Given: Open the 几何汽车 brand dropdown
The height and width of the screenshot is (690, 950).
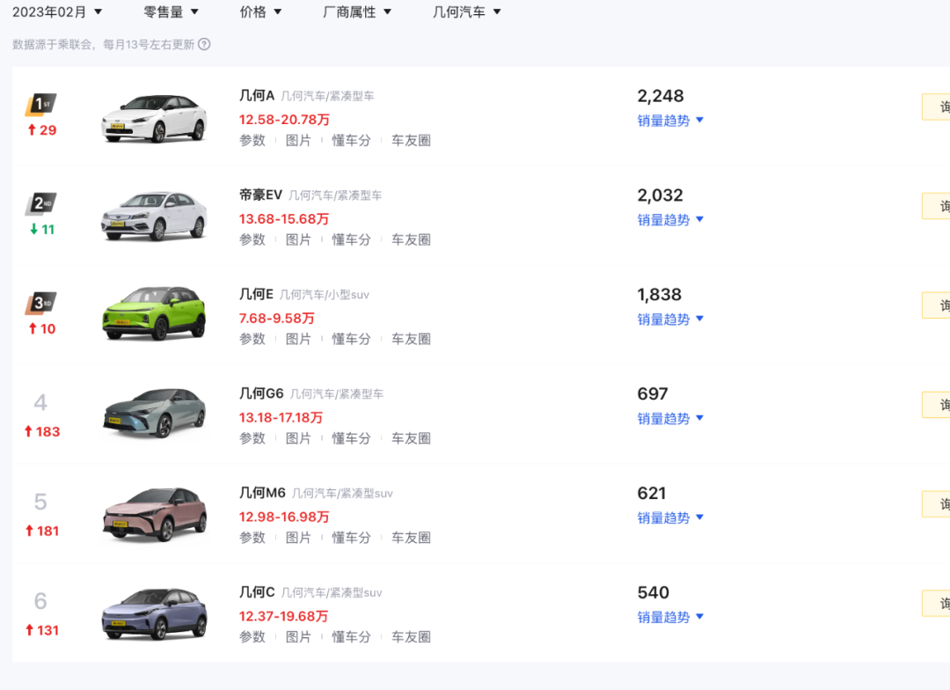Looking at the screenshot, I should click(x=467, y=11).
